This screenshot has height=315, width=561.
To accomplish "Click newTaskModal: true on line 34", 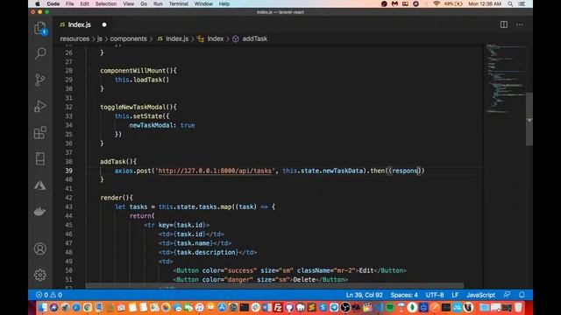I will point(162,125).
